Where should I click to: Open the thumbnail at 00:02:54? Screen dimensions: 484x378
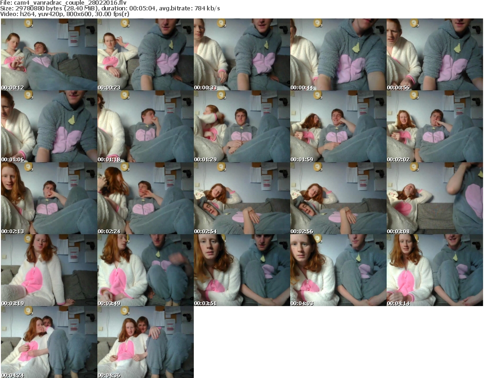click(242, 198)
